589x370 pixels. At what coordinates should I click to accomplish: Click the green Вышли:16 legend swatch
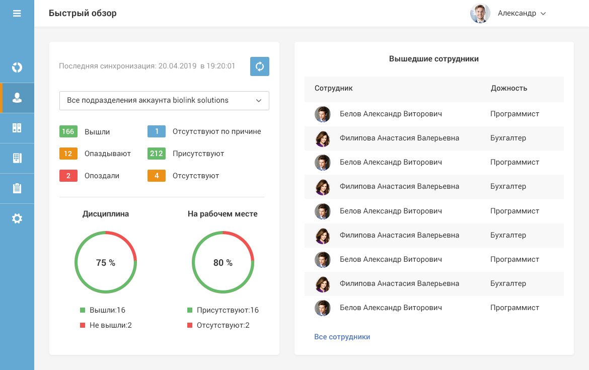pyautogui.click(x=83, y=310)
